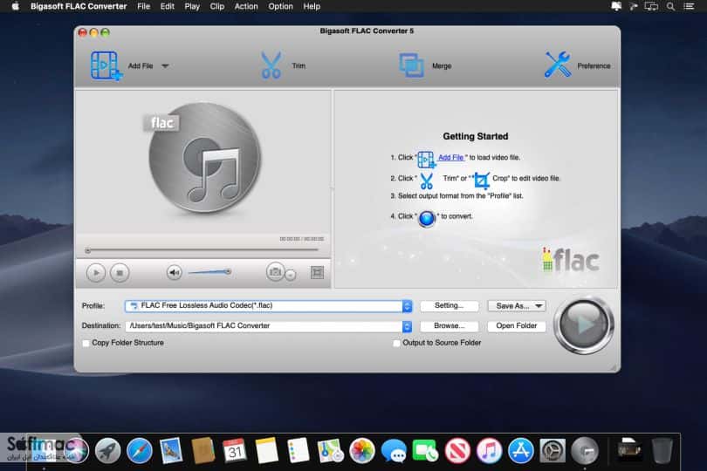Start conversion with the big round button
This screenshot has height=471, width=707.
click(x=584, y=324)
